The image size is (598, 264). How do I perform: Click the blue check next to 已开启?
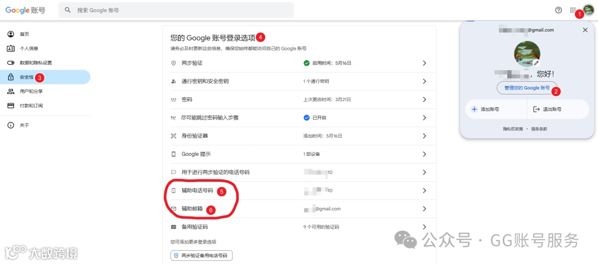(x=306, y=118)
